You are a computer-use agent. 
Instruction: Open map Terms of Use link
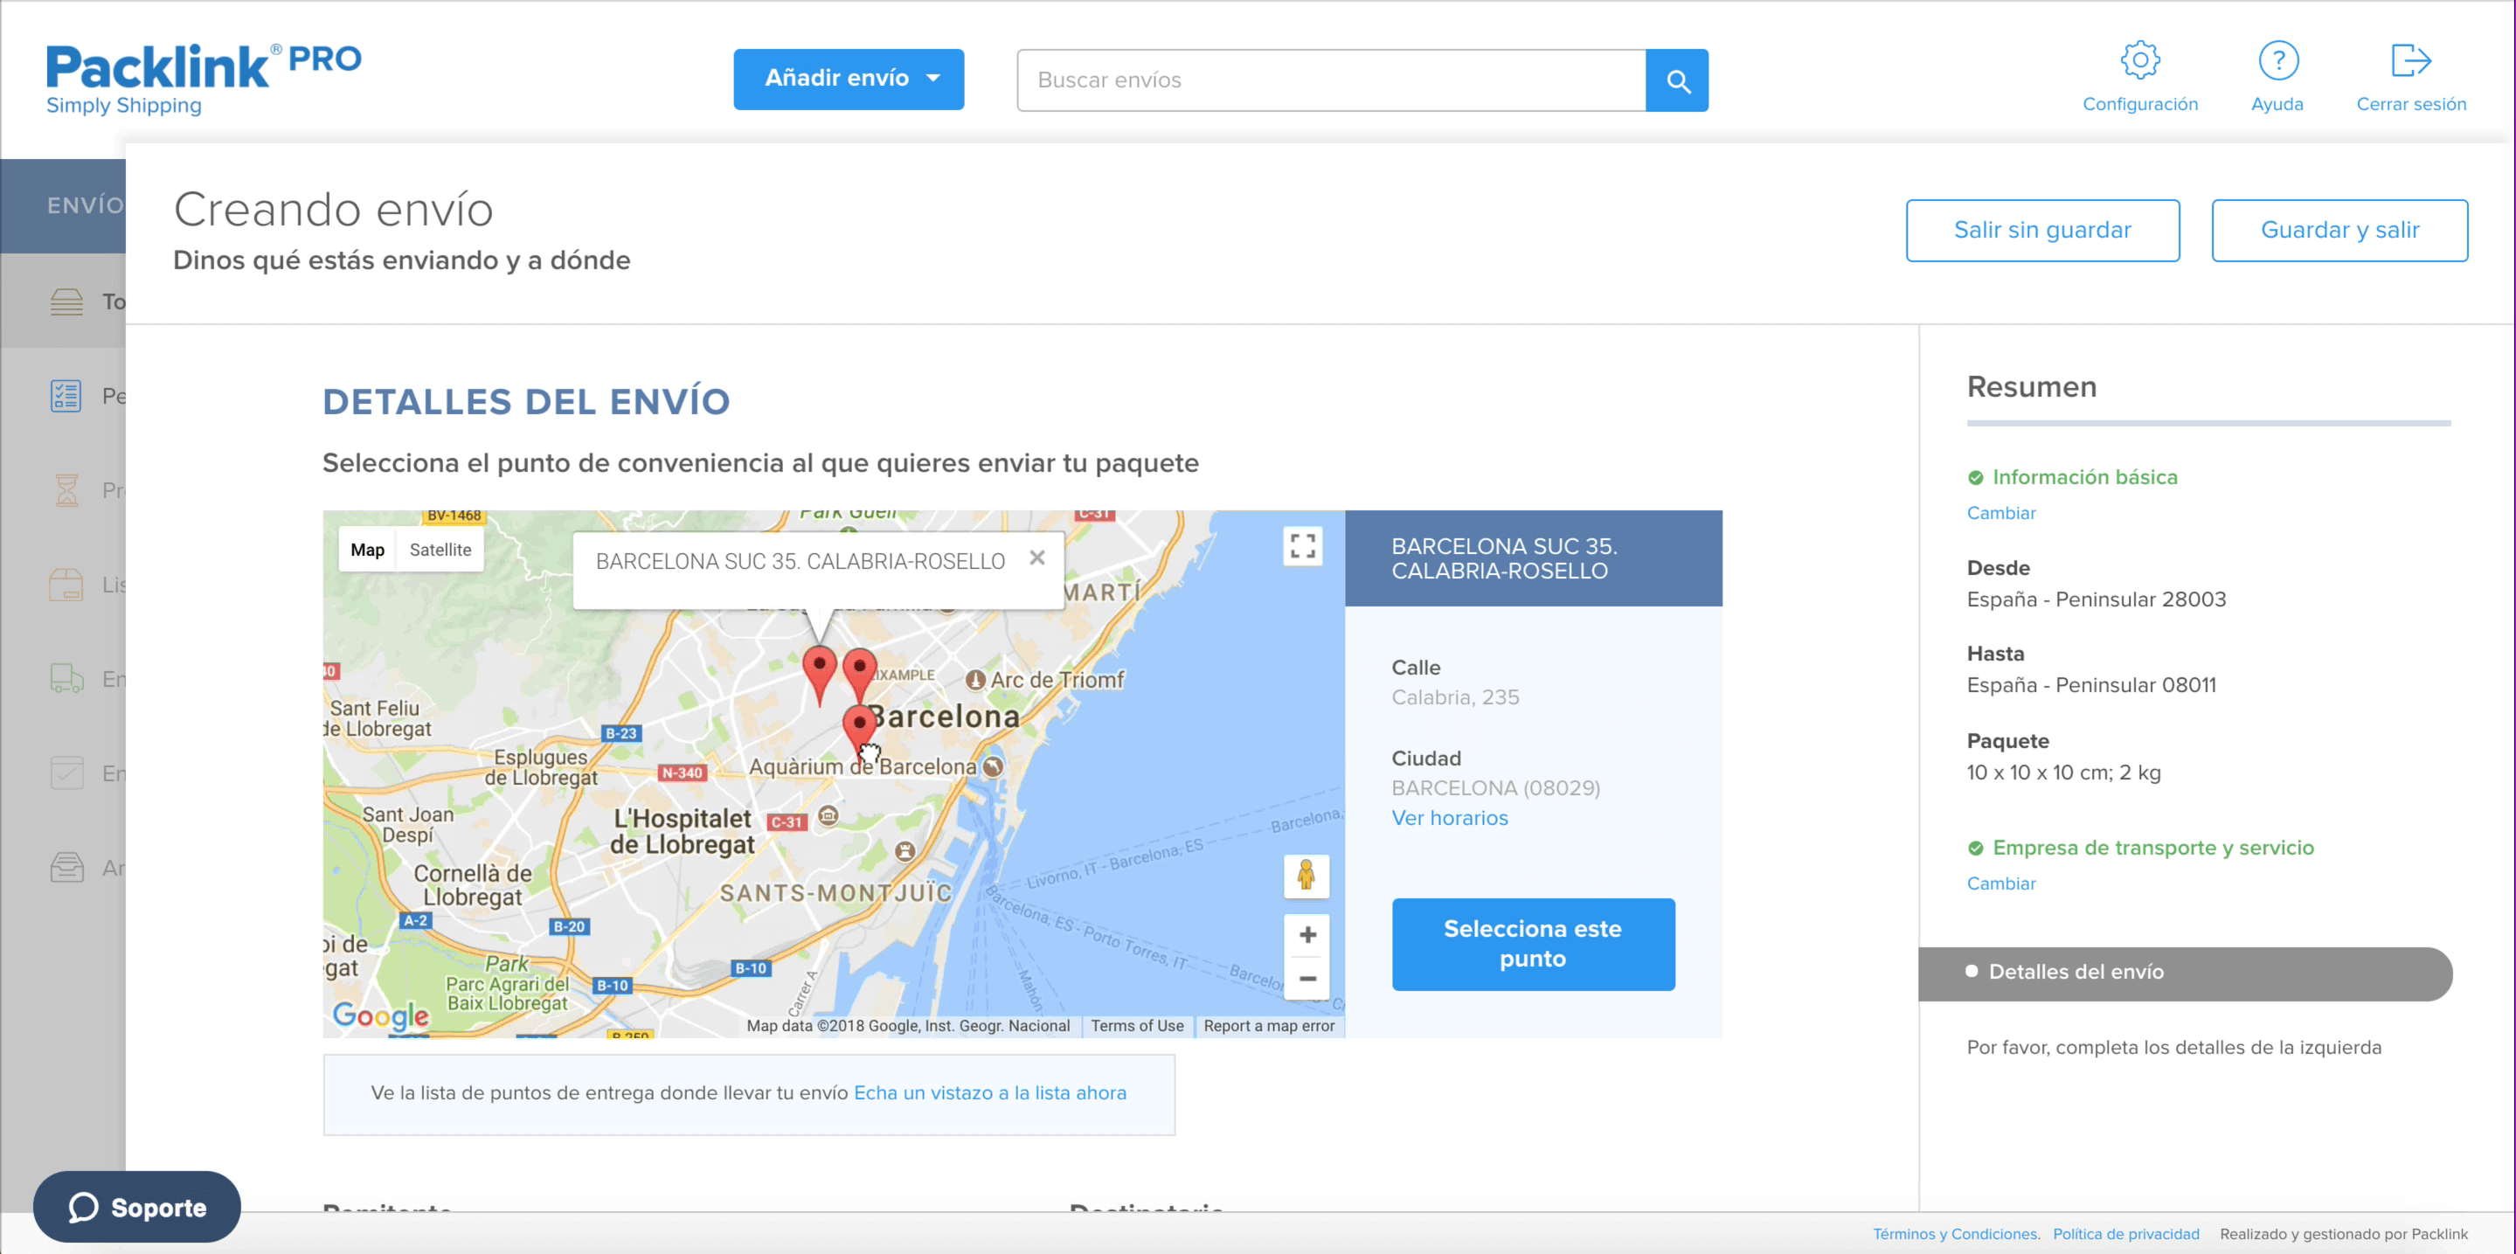[1137, 1027]
